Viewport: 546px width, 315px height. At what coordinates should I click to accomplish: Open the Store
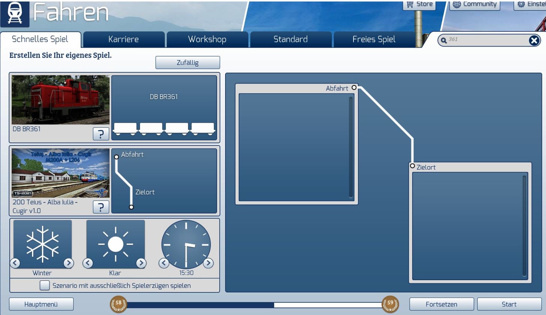click(x=419, y=4)
